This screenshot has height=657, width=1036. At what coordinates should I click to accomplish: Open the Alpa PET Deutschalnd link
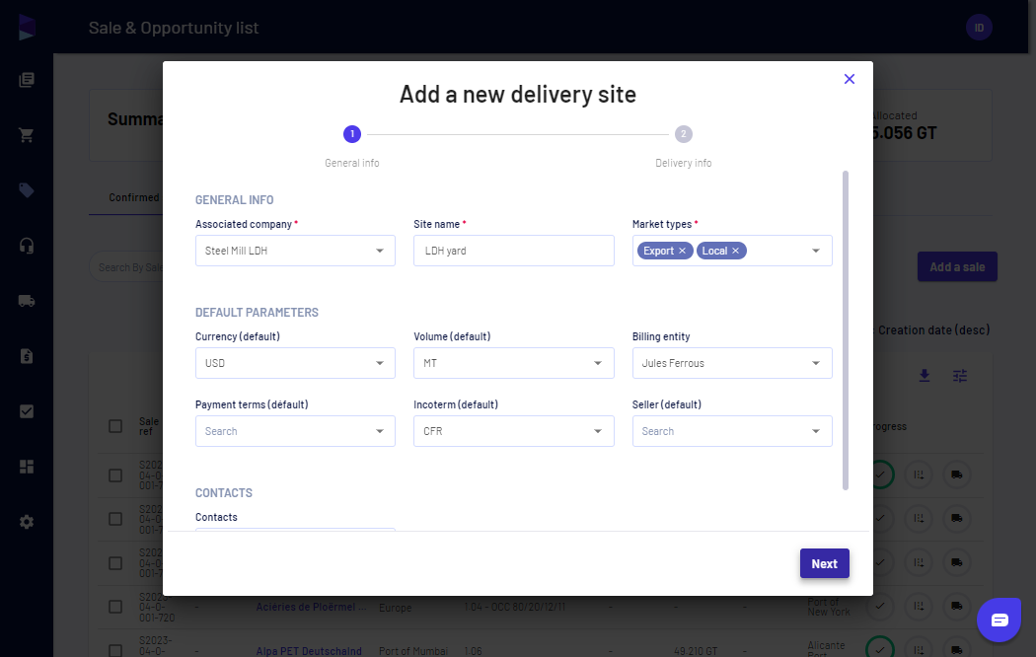[309, 651]
